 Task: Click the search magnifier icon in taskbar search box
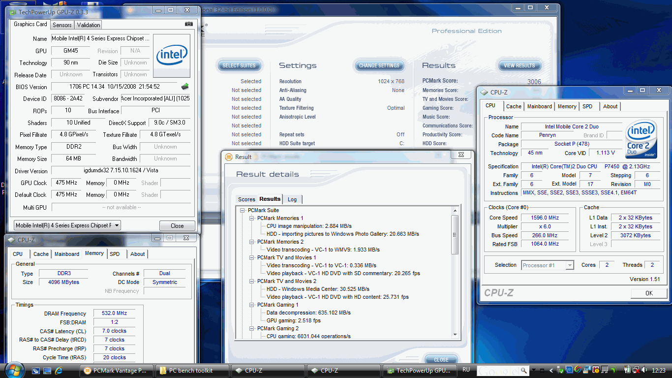click(x=524, y=371)
